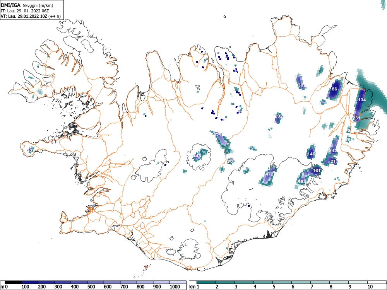Click the '703' visibility value on the map
The width and height of the screenshot is (387, 290).
click(231, 161)
